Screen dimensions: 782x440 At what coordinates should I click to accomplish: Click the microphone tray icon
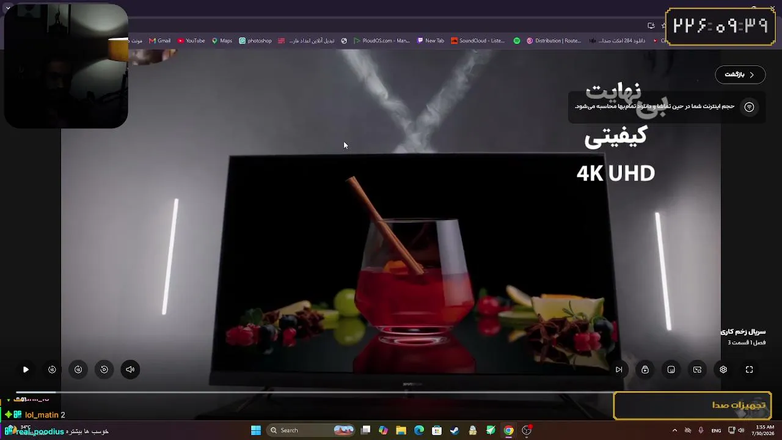[701, 430]
